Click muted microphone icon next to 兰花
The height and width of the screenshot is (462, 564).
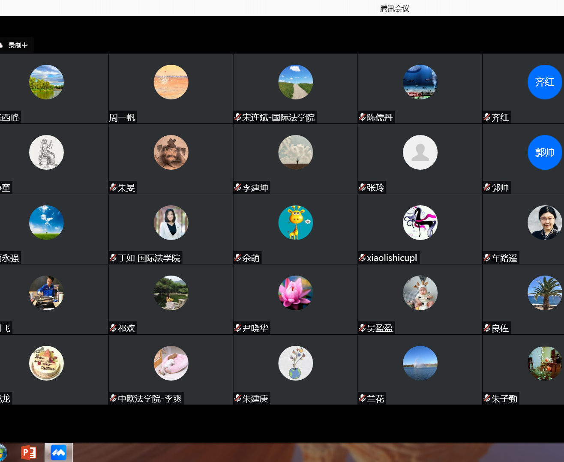point(362,399)
